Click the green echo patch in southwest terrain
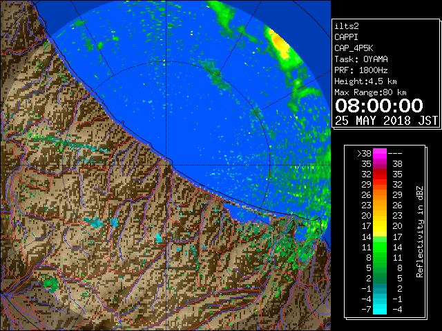 pyautogui.click(x=51, y=283)
